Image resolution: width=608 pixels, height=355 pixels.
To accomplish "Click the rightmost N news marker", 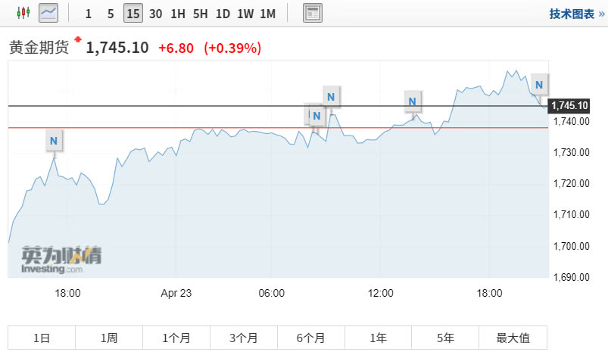I will point(539,85).
